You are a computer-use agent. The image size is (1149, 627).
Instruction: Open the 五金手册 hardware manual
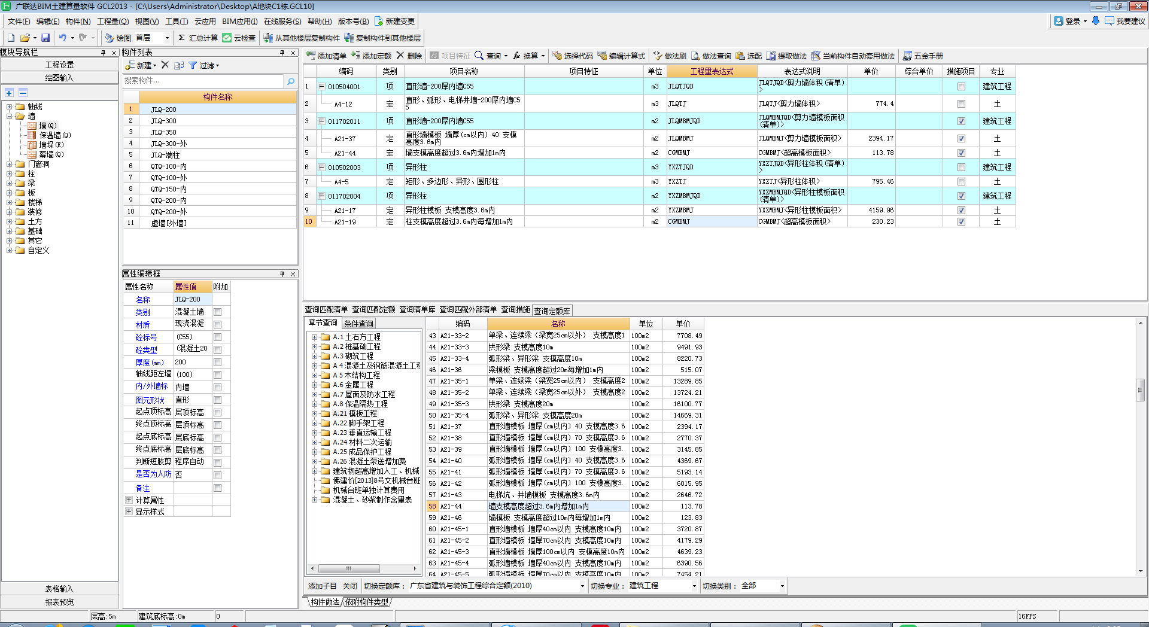pos(923,56)
